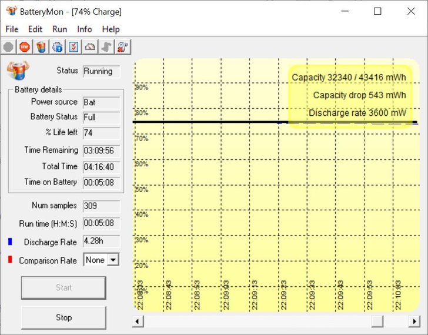Click the chart horizontal scrollbar thumb
Image resolution: width=428 pixels, height=335 pixels.
[377, 321]
